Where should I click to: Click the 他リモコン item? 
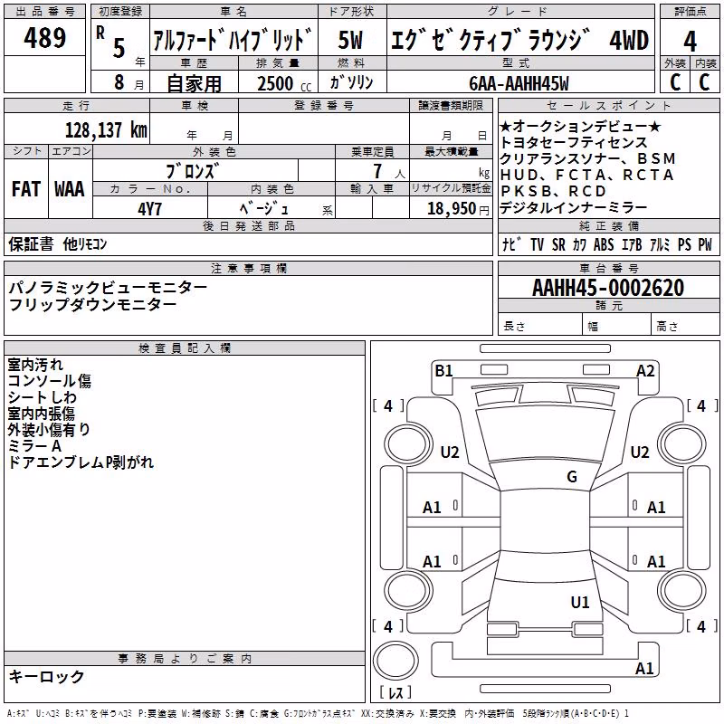(85, 243)
